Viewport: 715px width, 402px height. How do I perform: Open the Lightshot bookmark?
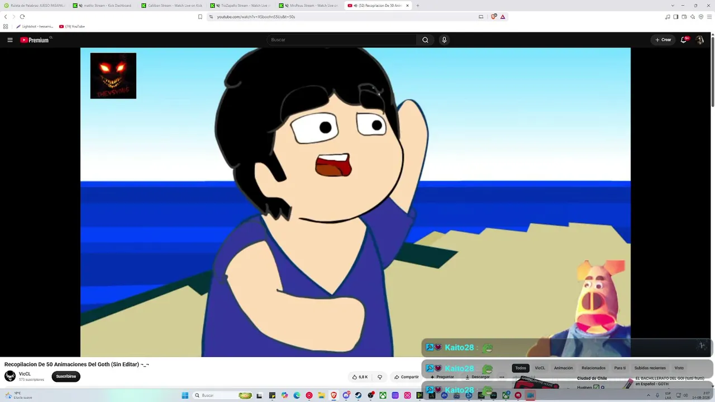click(35, 26)
